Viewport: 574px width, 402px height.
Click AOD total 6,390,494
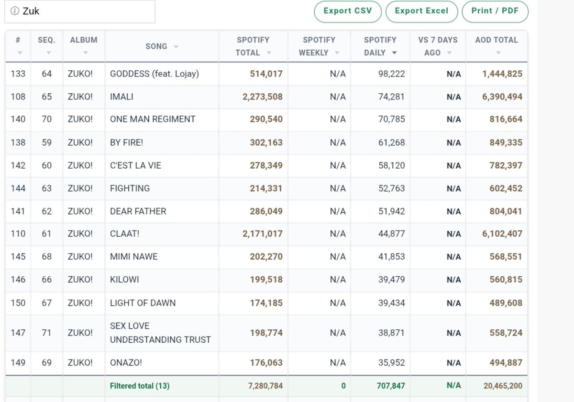click(502, 97)
